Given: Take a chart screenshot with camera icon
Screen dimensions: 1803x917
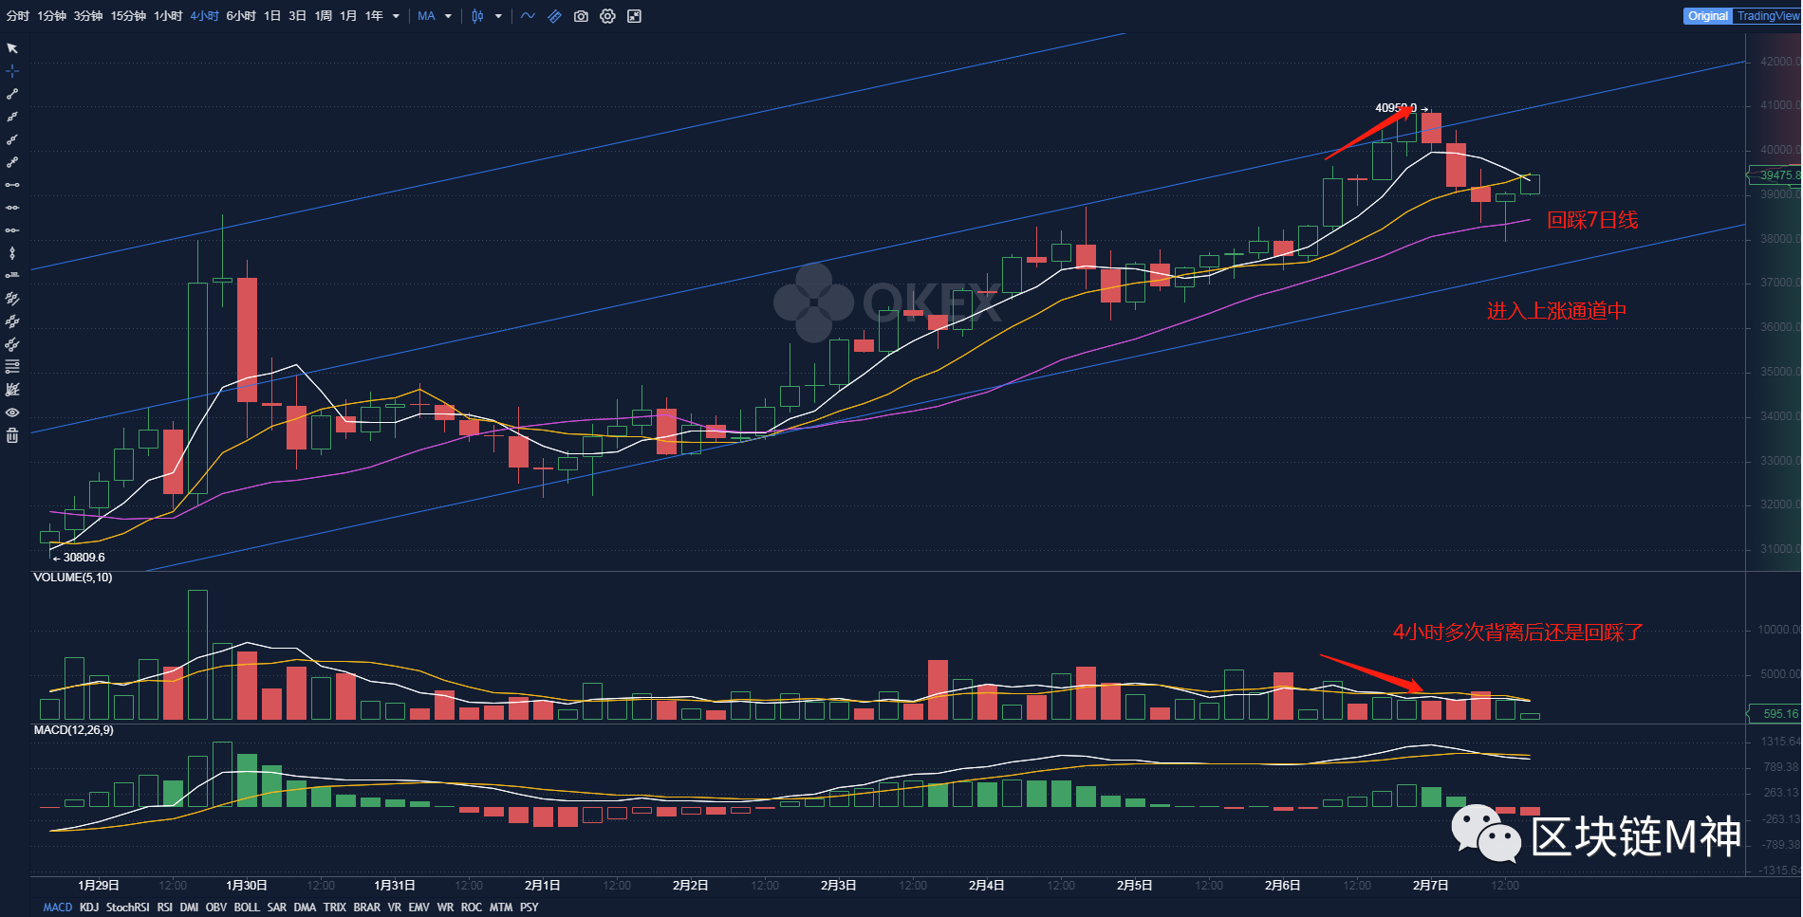Looking at the screenshot, I should coord(581,16).
